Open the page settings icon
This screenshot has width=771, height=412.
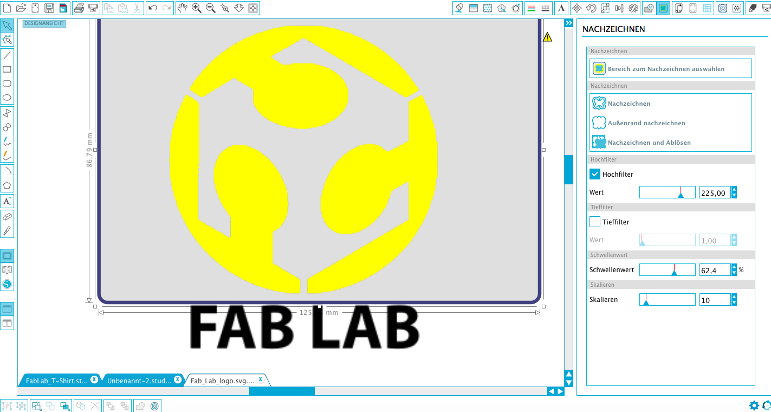[678, 8]
